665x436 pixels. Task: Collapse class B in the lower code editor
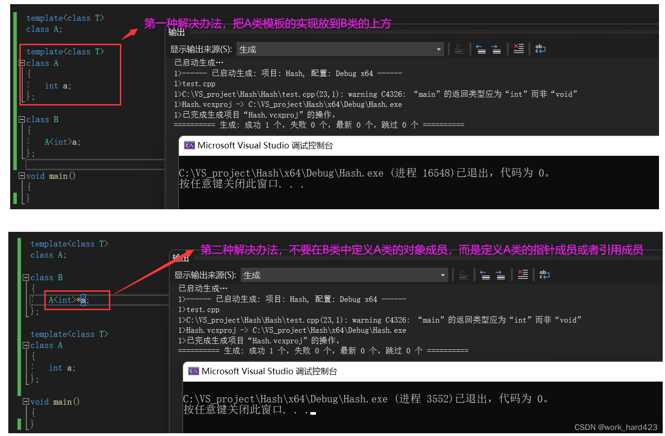click(26, 277)
